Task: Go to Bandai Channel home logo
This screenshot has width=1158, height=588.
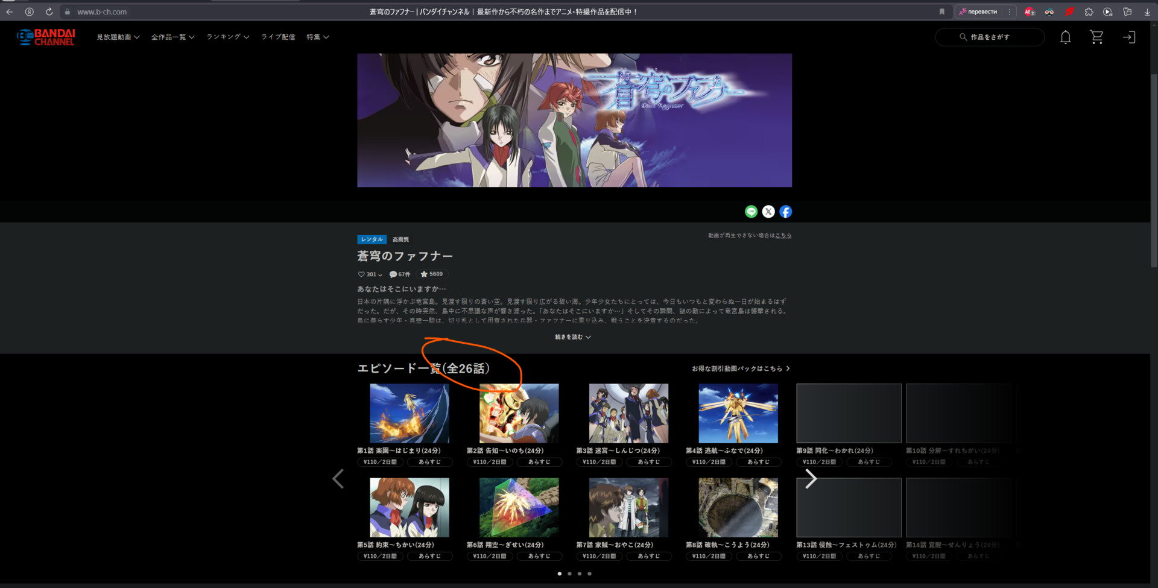Action: pos(46,37)
